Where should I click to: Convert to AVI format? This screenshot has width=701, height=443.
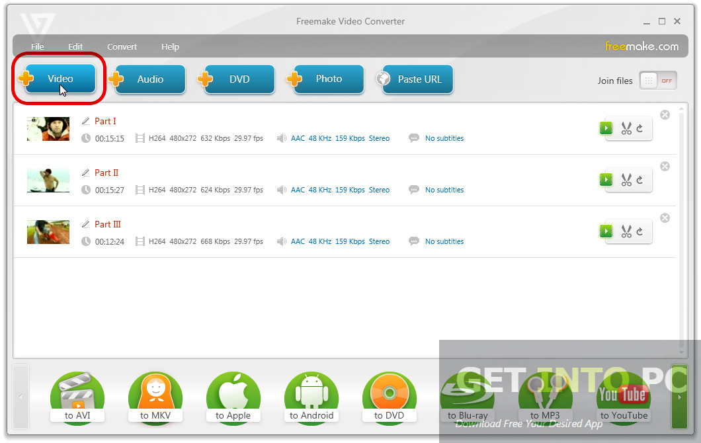[77, 398]
